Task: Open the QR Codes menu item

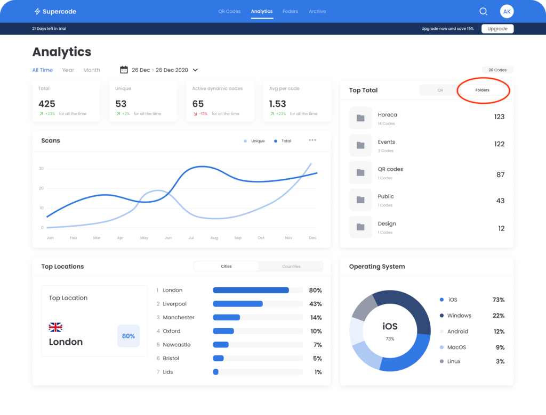Action: click(x=229, y=11)
